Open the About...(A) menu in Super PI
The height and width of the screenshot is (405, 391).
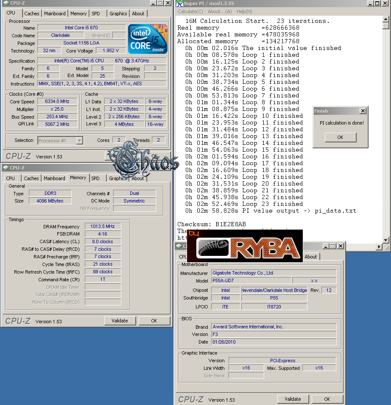[220, 11]
